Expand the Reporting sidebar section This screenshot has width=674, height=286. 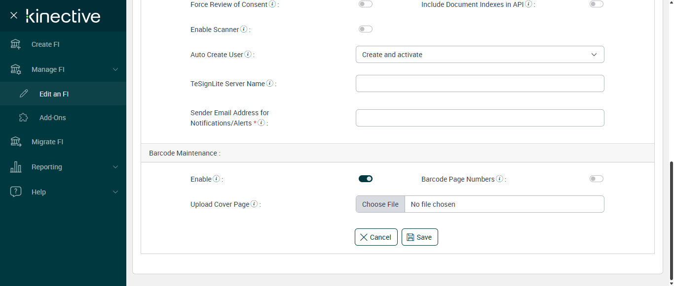115,167
